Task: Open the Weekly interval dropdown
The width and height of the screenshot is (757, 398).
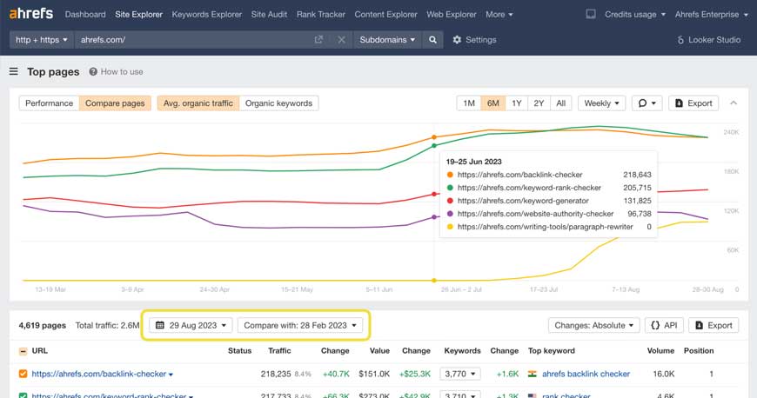Action: [601, 103]
